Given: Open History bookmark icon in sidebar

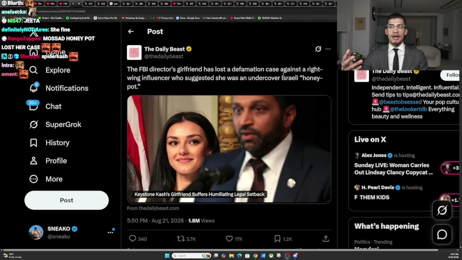Looking at the screenshot, I should [34, 143].
